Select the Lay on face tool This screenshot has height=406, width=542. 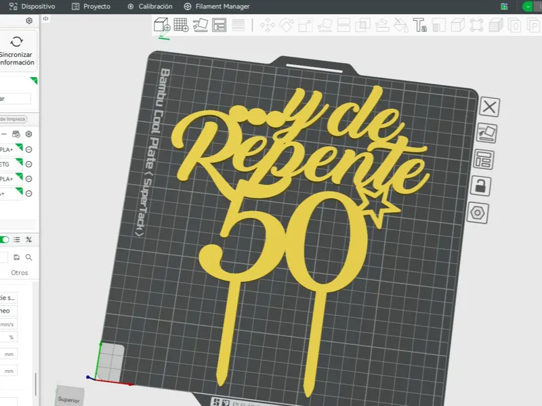point(325,25)
